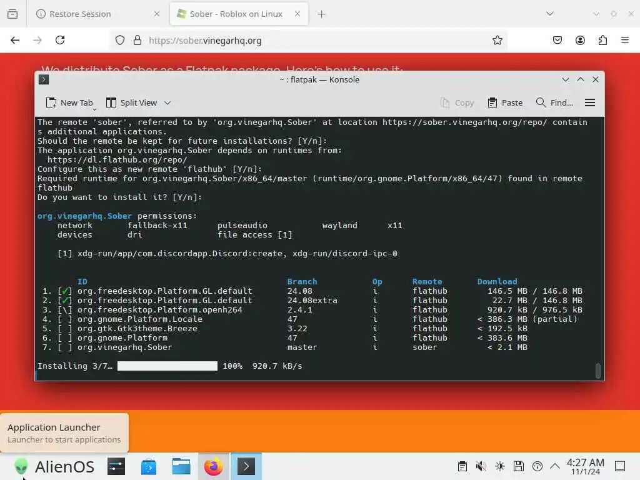
Task: Open the clipboard tray icon
Action: (x=462, y=466)
